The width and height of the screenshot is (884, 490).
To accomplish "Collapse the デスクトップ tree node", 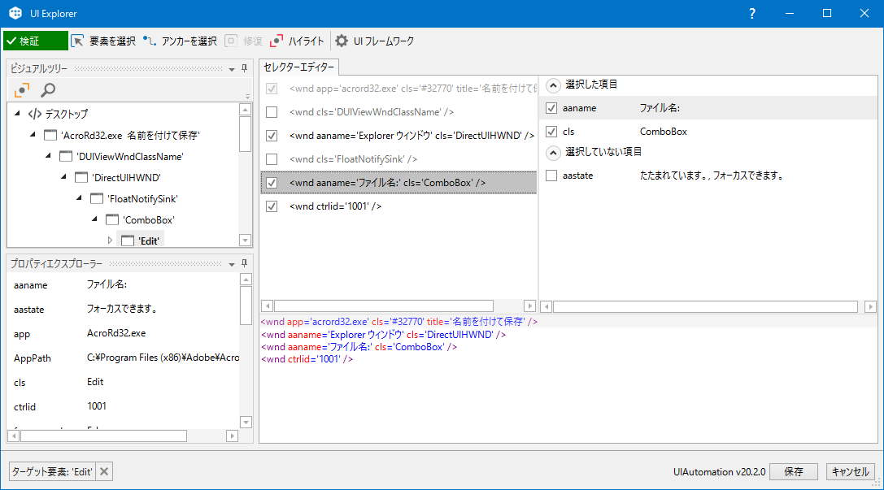I will 17,113.
